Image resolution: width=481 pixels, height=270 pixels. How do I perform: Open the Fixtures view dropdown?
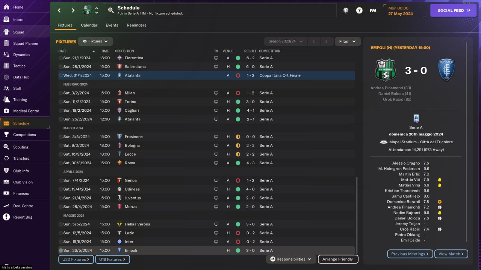click(95, 41)
